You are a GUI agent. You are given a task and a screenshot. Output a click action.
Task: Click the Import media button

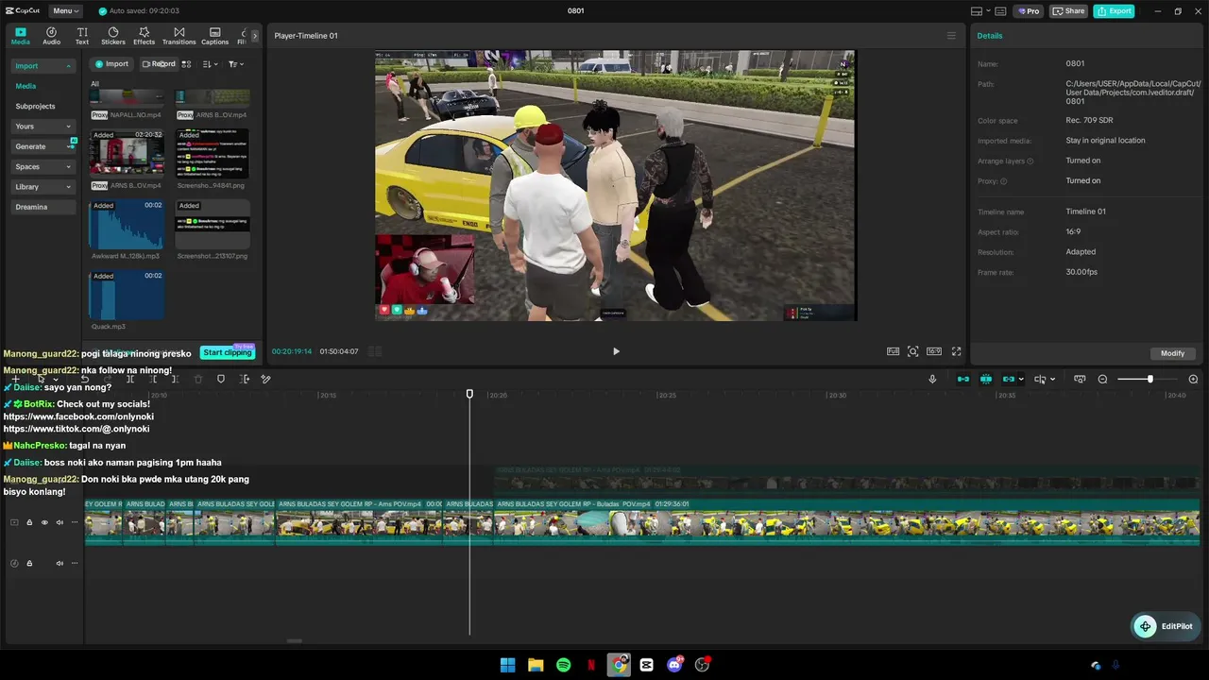tap(111, 64)
